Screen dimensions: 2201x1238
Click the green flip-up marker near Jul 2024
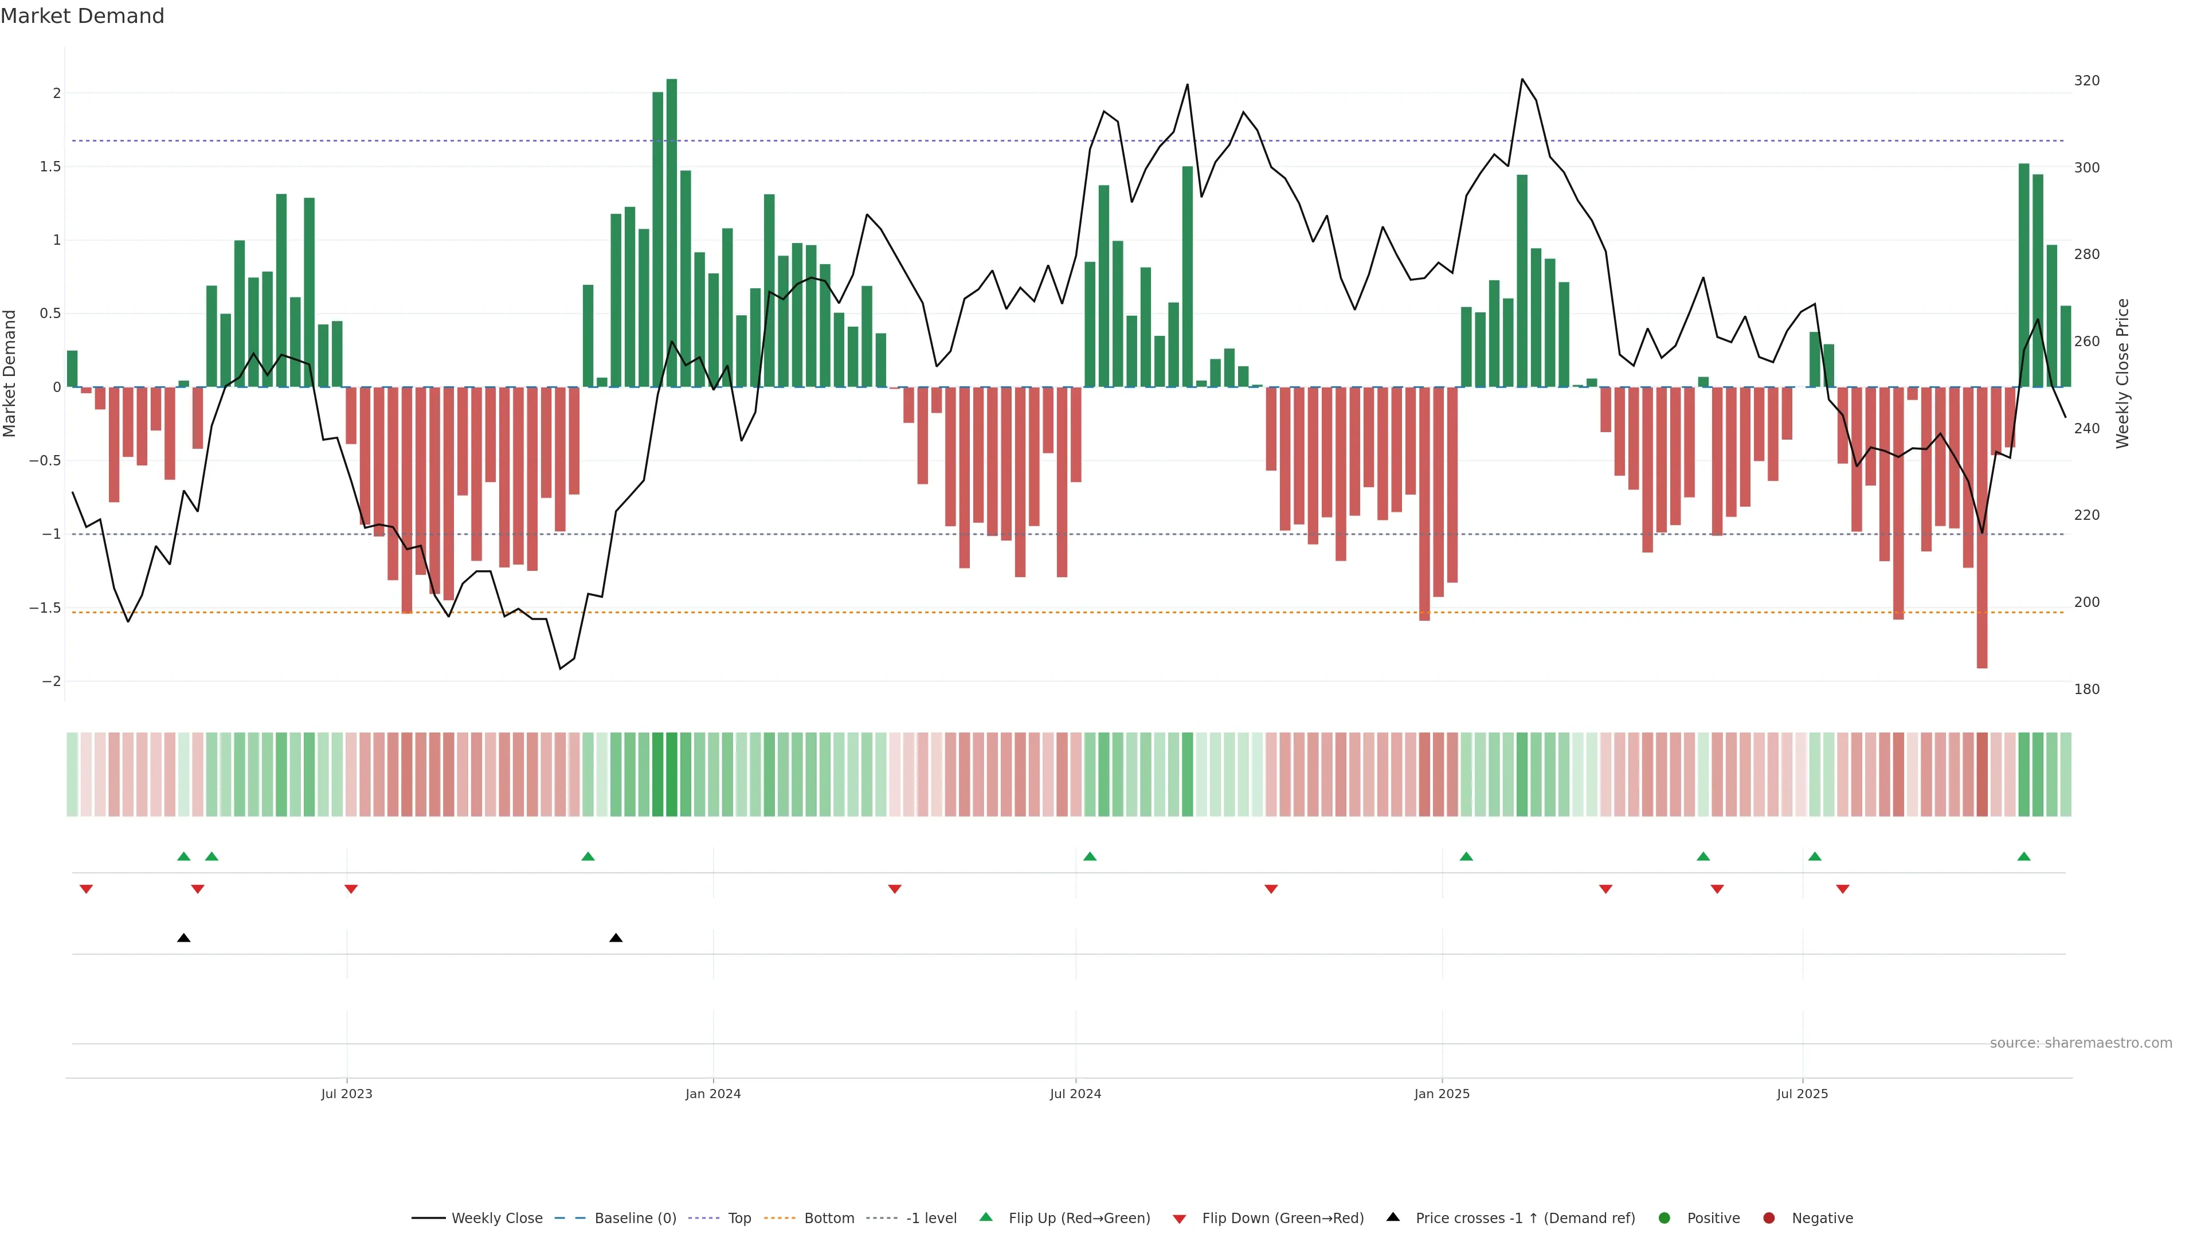(1090, 856)
